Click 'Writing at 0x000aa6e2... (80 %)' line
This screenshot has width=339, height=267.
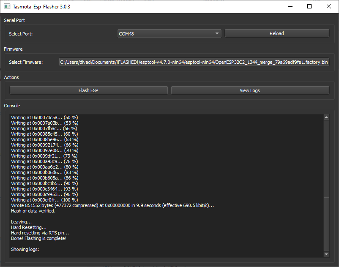[45, 167]
